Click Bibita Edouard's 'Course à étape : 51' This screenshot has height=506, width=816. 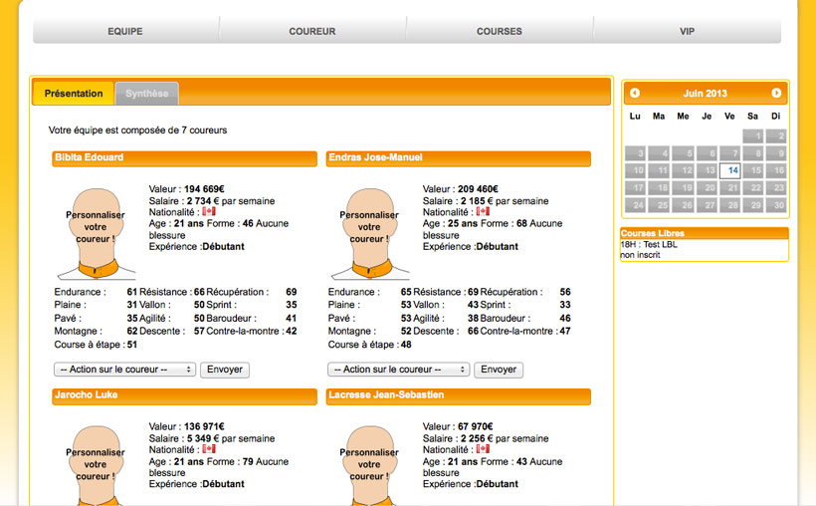(x=96, y=345)
